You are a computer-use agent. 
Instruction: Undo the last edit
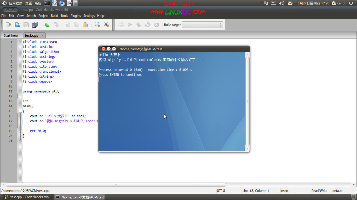click(x=47, y=24)
